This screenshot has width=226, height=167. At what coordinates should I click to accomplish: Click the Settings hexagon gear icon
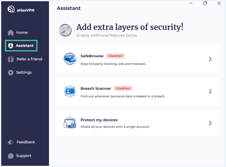click(10, 73)
